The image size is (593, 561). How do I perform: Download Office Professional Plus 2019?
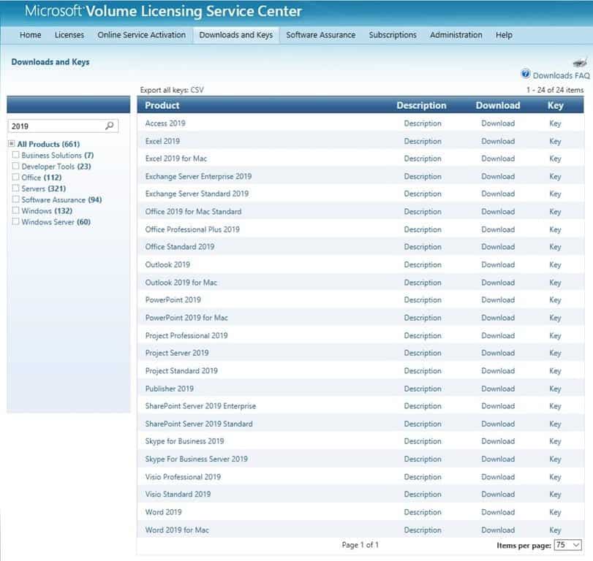tap(498, 229)
